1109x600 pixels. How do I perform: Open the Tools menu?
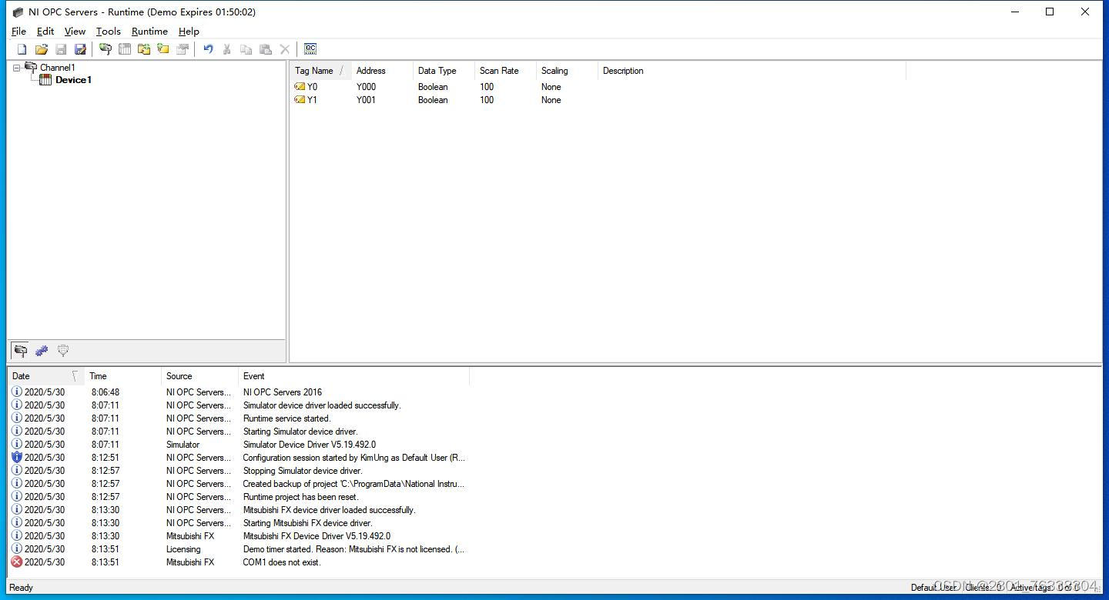coord(108,31)
